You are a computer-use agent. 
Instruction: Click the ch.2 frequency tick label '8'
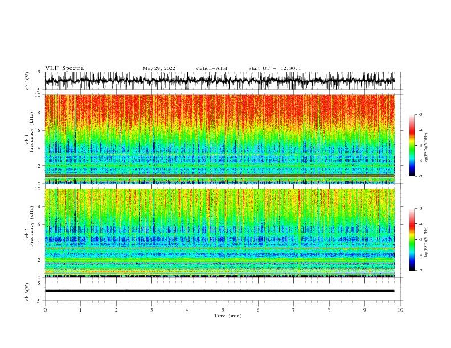tap(39, 207)
